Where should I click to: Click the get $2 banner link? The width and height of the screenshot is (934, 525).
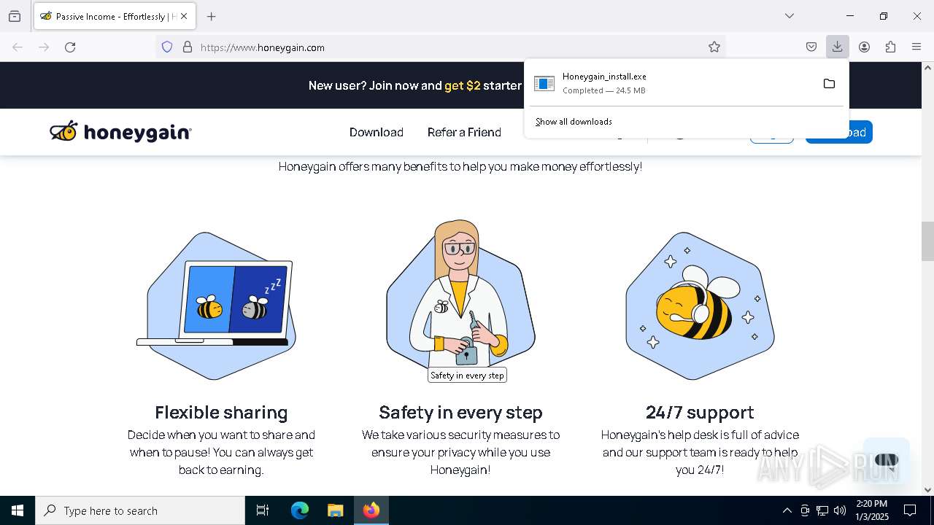click(x=463, y=85)
